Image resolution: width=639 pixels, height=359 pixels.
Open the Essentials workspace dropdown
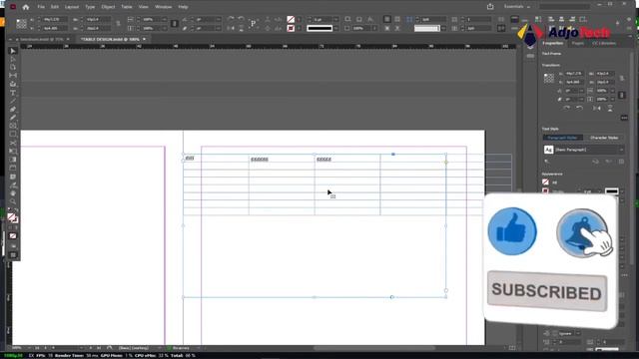pyautogui.click(x=517, y=7)
